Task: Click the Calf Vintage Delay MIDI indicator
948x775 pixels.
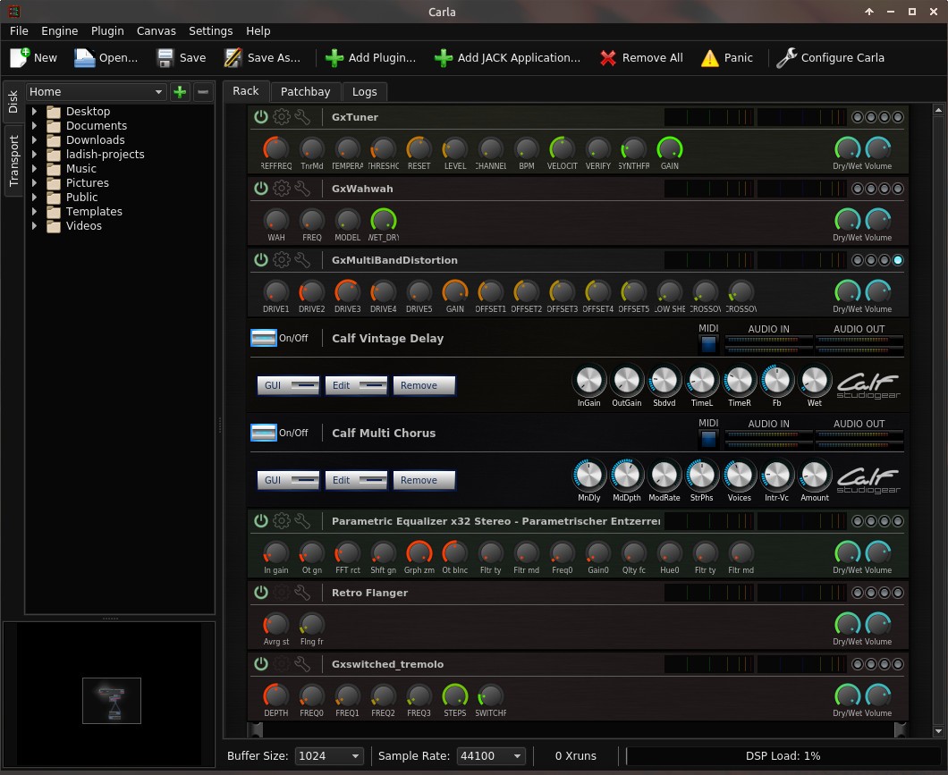Action: click(708, 344)
